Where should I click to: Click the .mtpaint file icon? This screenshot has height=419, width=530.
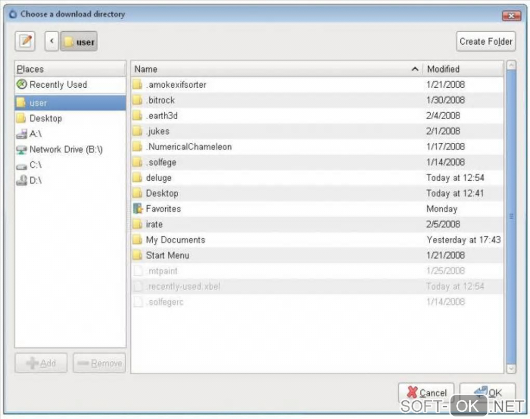(138, 271)
